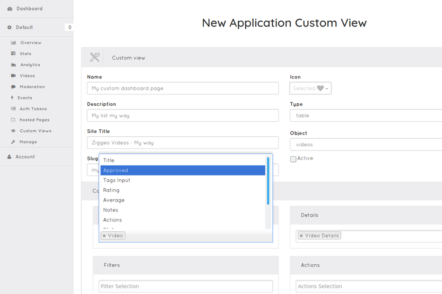The image size is (442, 294).
Task: Choose Approved from the column list
Action: 182,170
